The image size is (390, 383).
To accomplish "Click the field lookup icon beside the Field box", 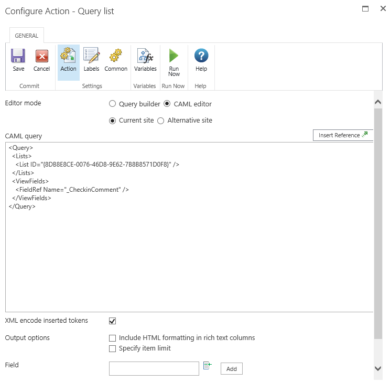I will coord(207,365).
